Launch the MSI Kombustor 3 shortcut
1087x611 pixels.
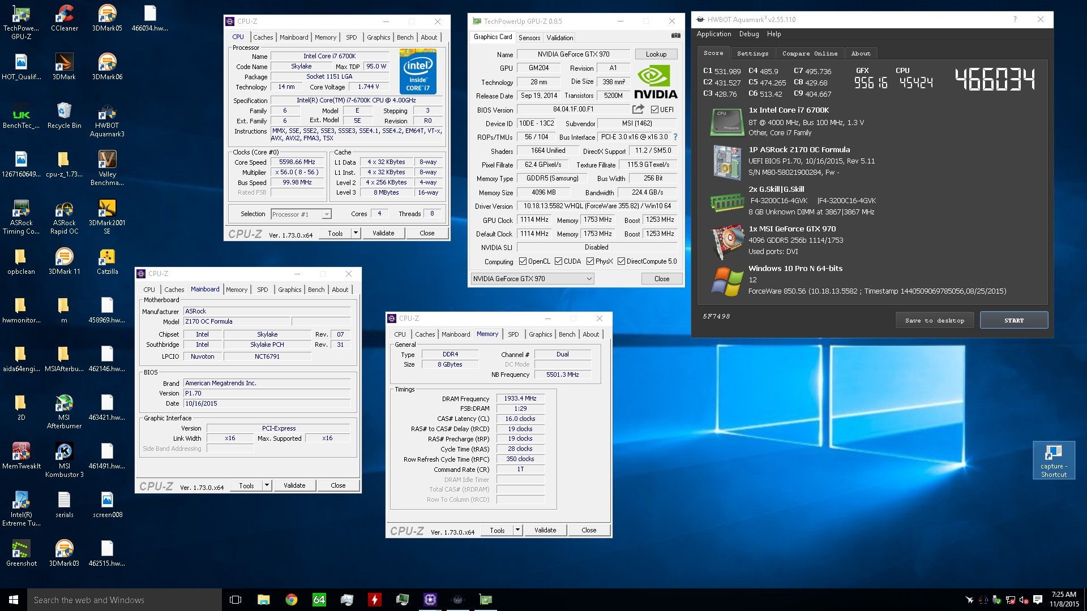[x=64, y=461]
